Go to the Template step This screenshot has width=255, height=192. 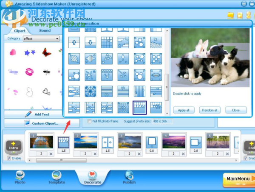point(57,177)
